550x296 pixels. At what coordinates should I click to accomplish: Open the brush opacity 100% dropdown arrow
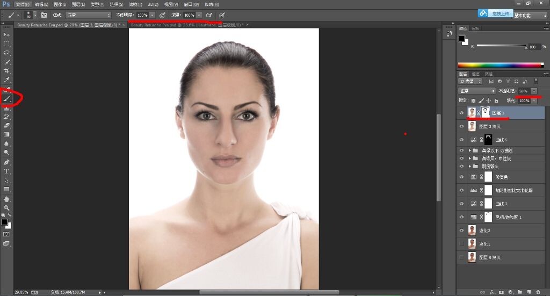tap(152, 15)
